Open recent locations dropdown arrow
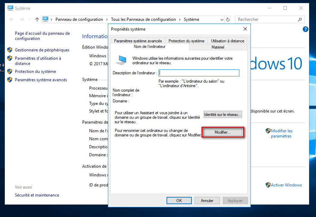The width and height of the screenshot is (316, 217). point(30,19)
